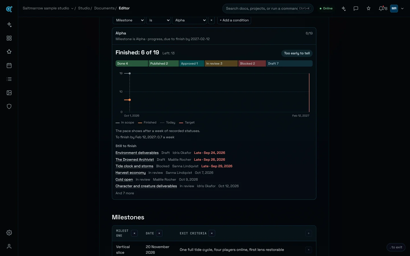Screen dimensions: 410x256
Task: Open Tide clock and storms link
Action: click(x=134, y=166)
